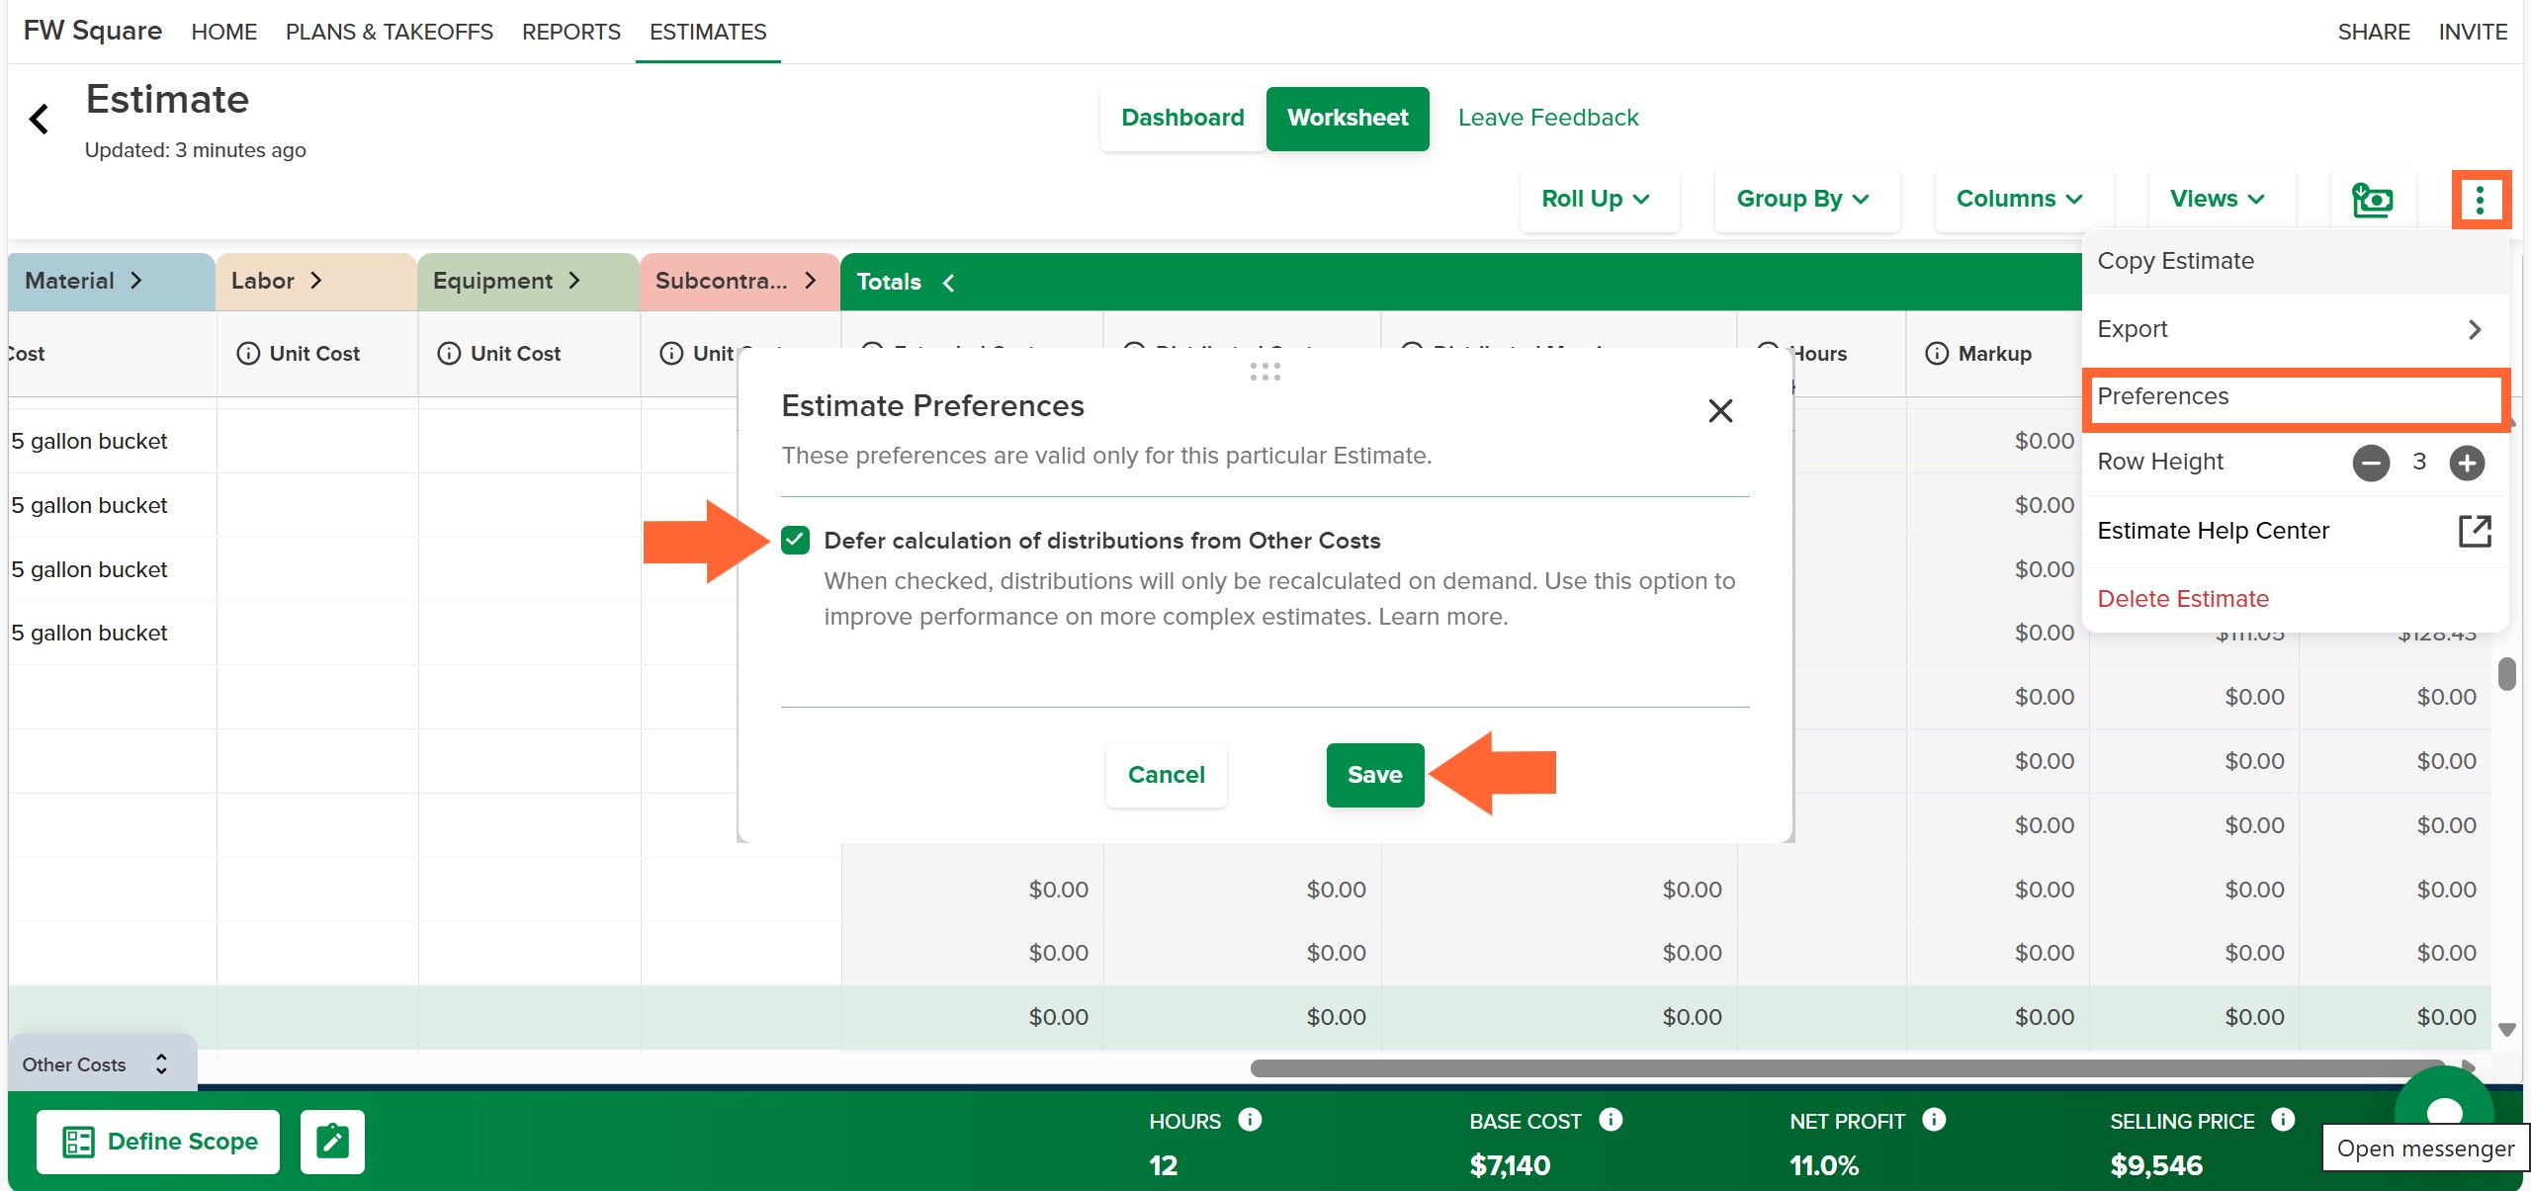This screenshot has width=2531, height=1191.
Task: Select Preferences in the options menu
Action: [2294, 397]
